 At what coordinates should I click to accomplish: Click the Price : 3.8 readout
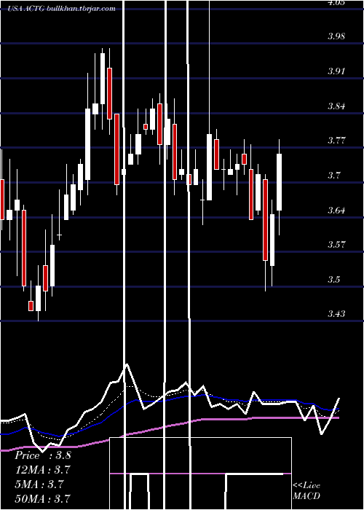(x=42, y=455)
